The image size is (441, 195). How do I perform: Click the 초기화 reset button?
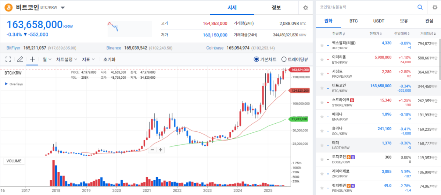(109, 59)
